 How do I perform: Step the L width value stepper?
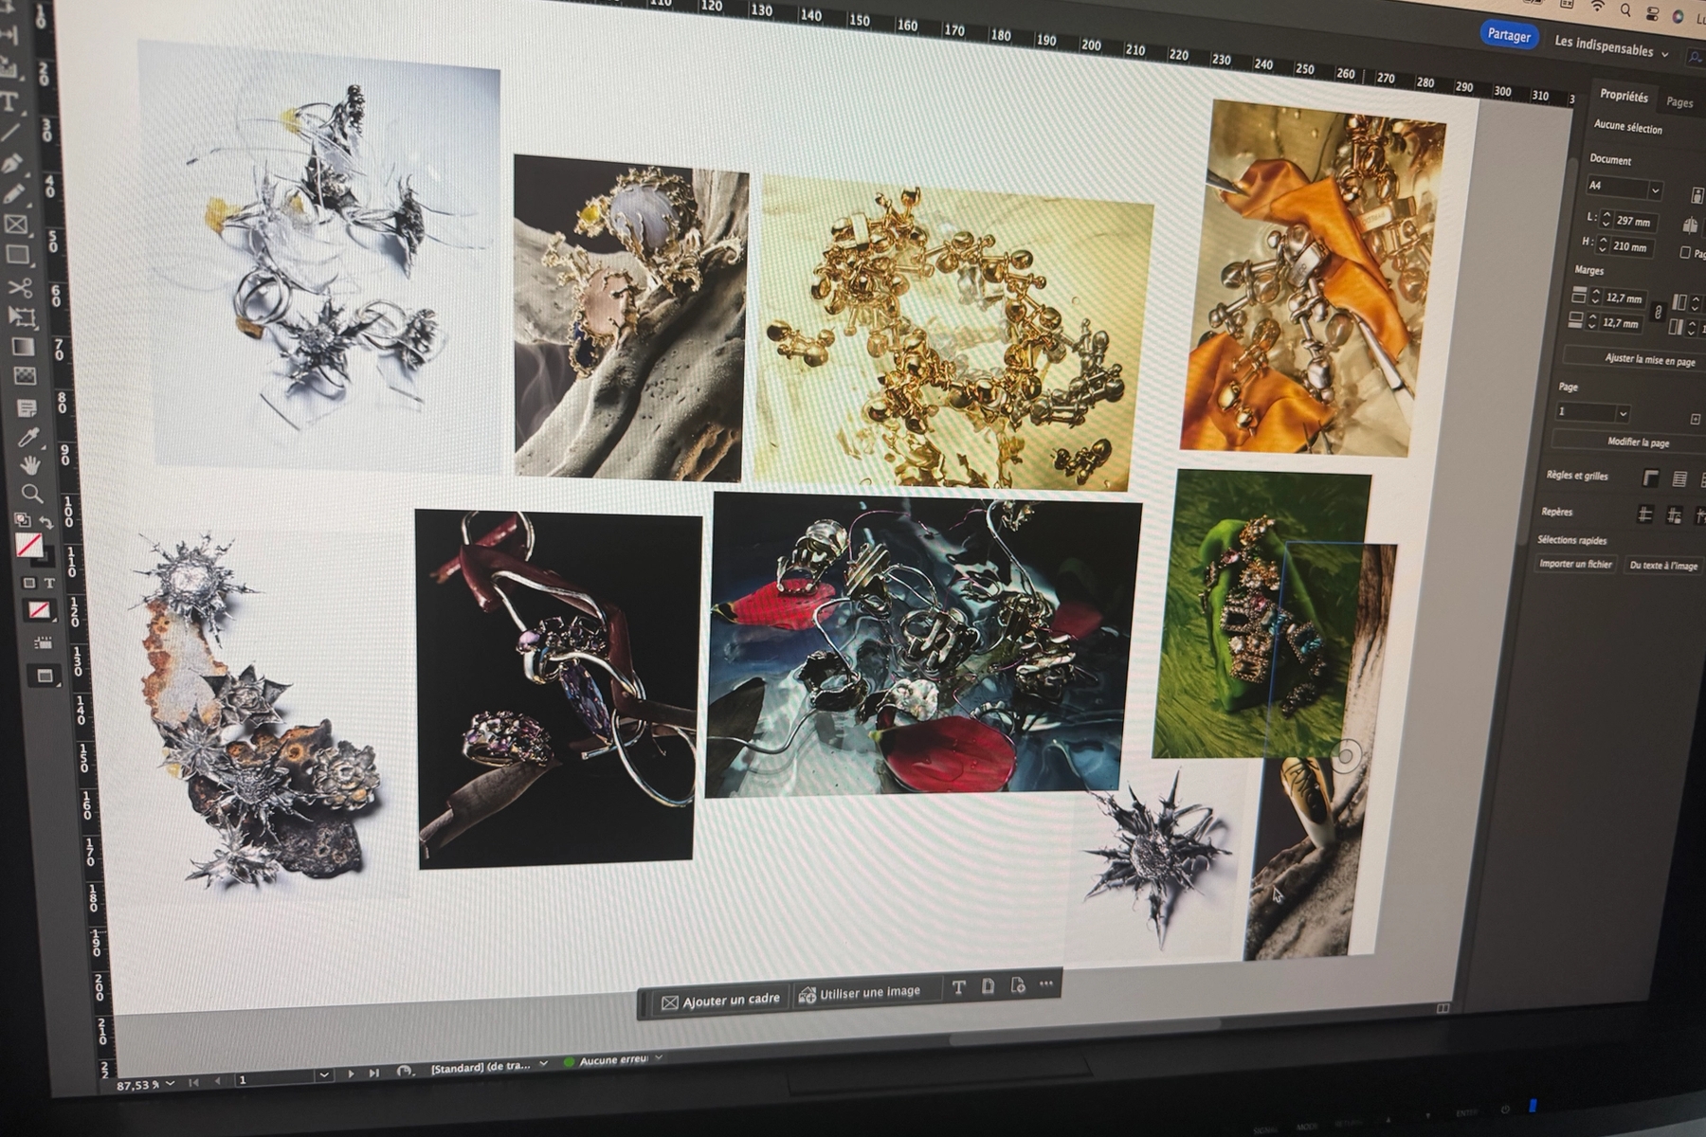1605,219
